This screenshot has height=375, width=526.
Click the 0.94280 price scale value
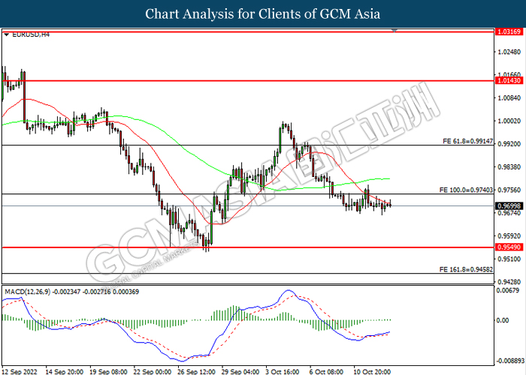[509, 282]
